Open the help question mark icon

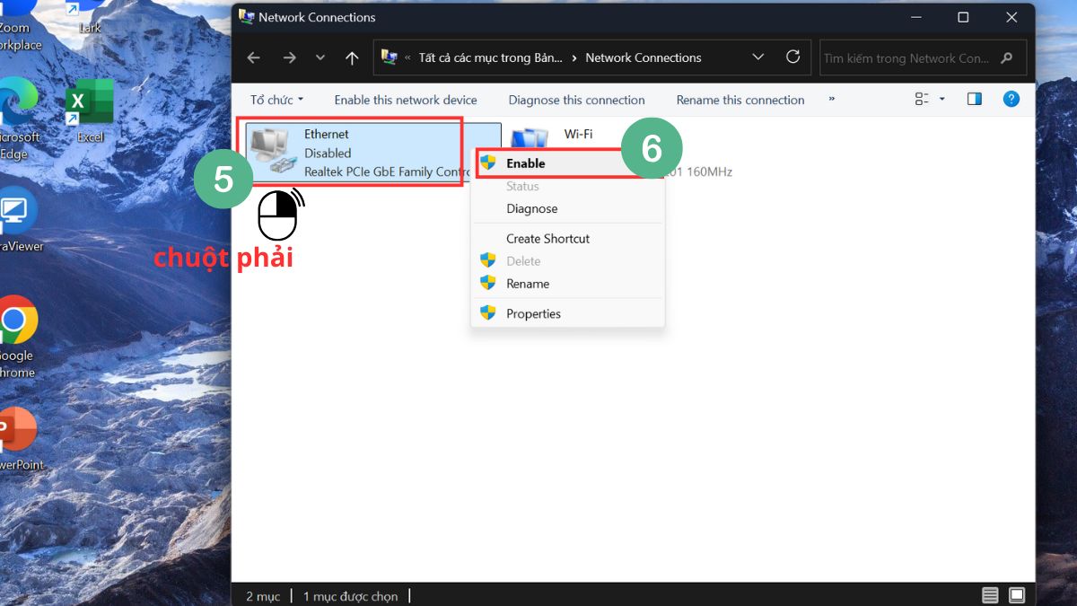(x=1011, y=99)
